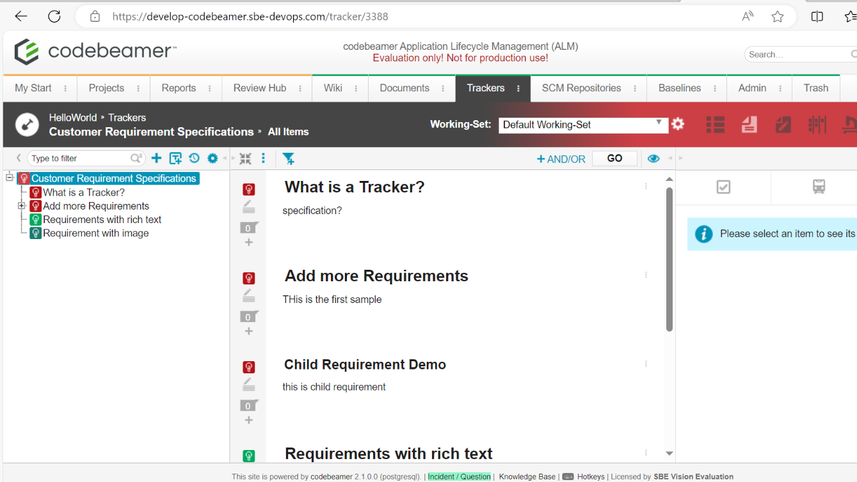Click comment count badge under What is a Tracker
Image resolution: width=857 pixels, height=482 pixels.
pos(248,228)
